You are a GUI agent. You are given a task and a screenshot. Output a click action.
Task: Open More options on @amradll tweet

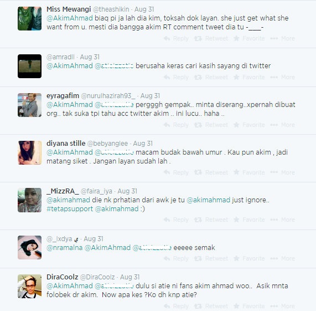click(x=283, y=77)
